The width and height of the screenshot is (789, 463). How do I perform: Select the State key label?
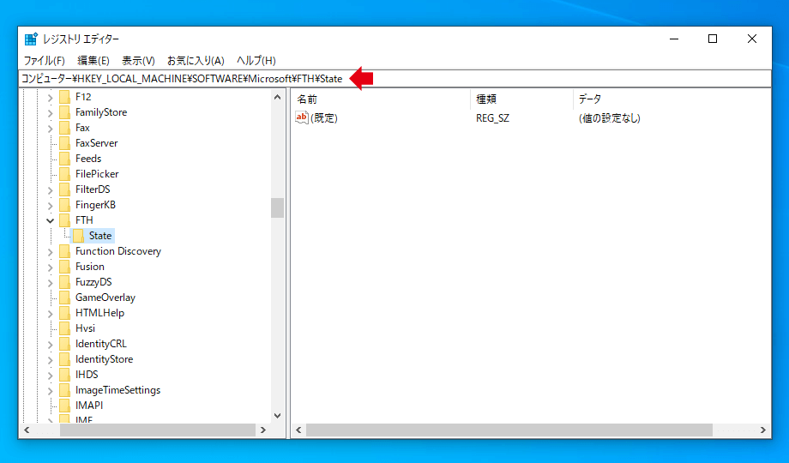click(100, 236)
